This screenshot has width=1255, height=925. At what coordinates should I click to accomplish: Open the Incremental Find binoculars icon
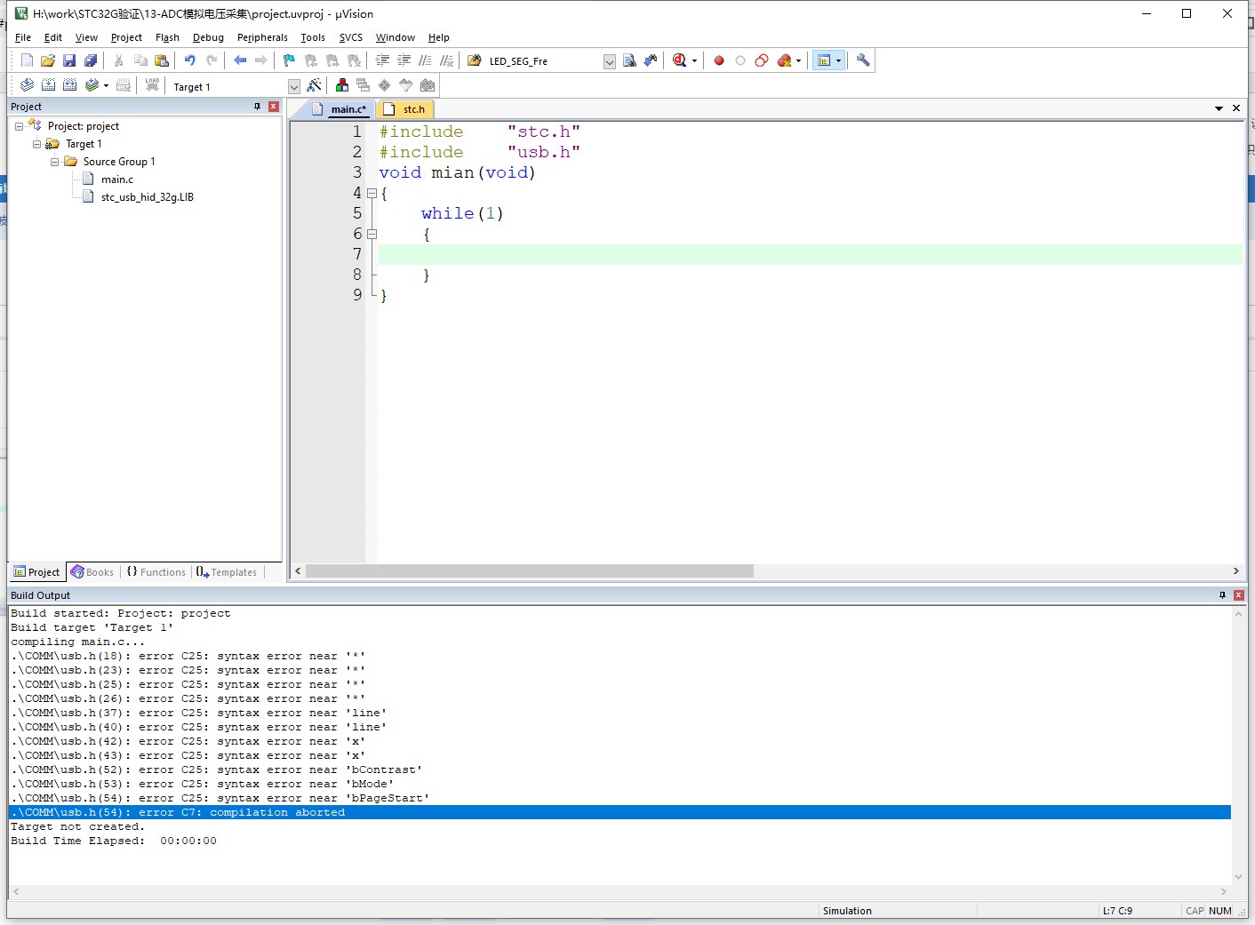(x=651, y=60)
